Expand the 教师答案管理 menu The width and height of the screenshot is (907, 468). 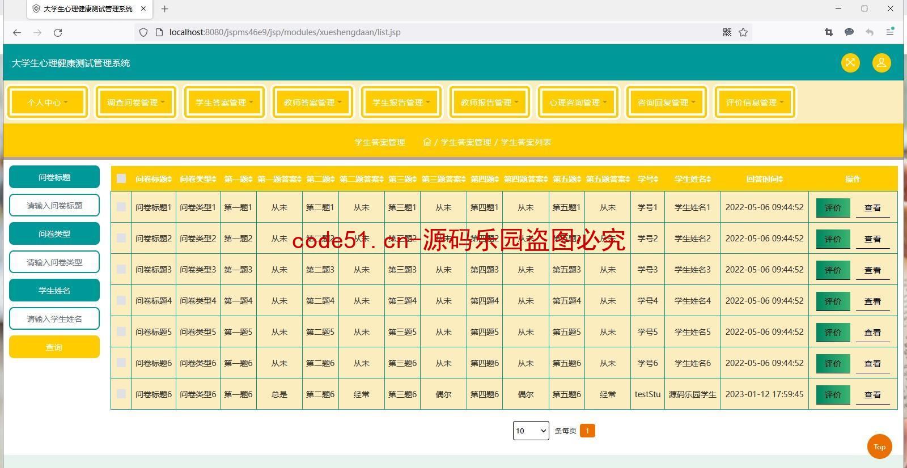pyautogui.click(x=313, y=102)
